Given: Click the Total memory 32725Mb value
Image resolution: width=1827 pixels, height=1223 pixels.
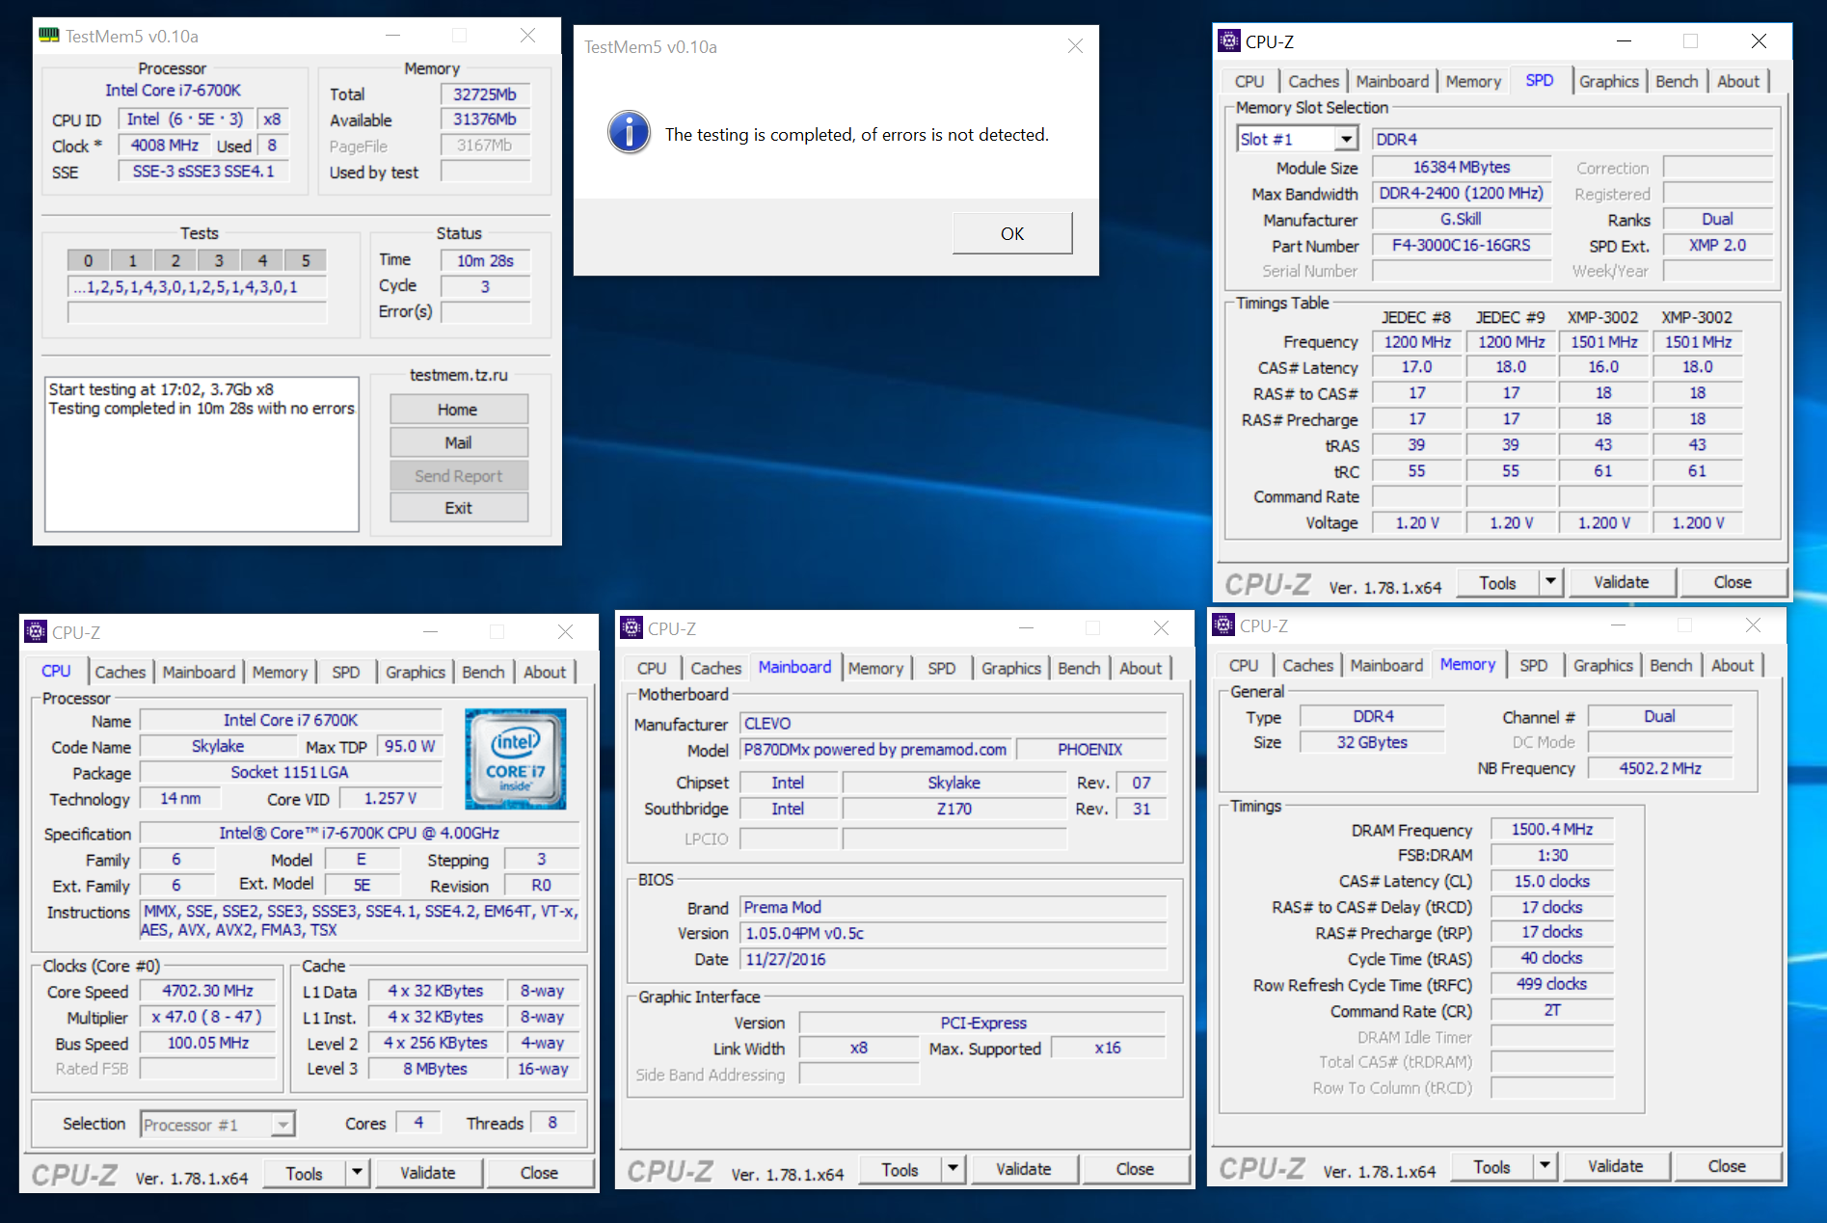Looking at the screenshot, I should 486,94.
